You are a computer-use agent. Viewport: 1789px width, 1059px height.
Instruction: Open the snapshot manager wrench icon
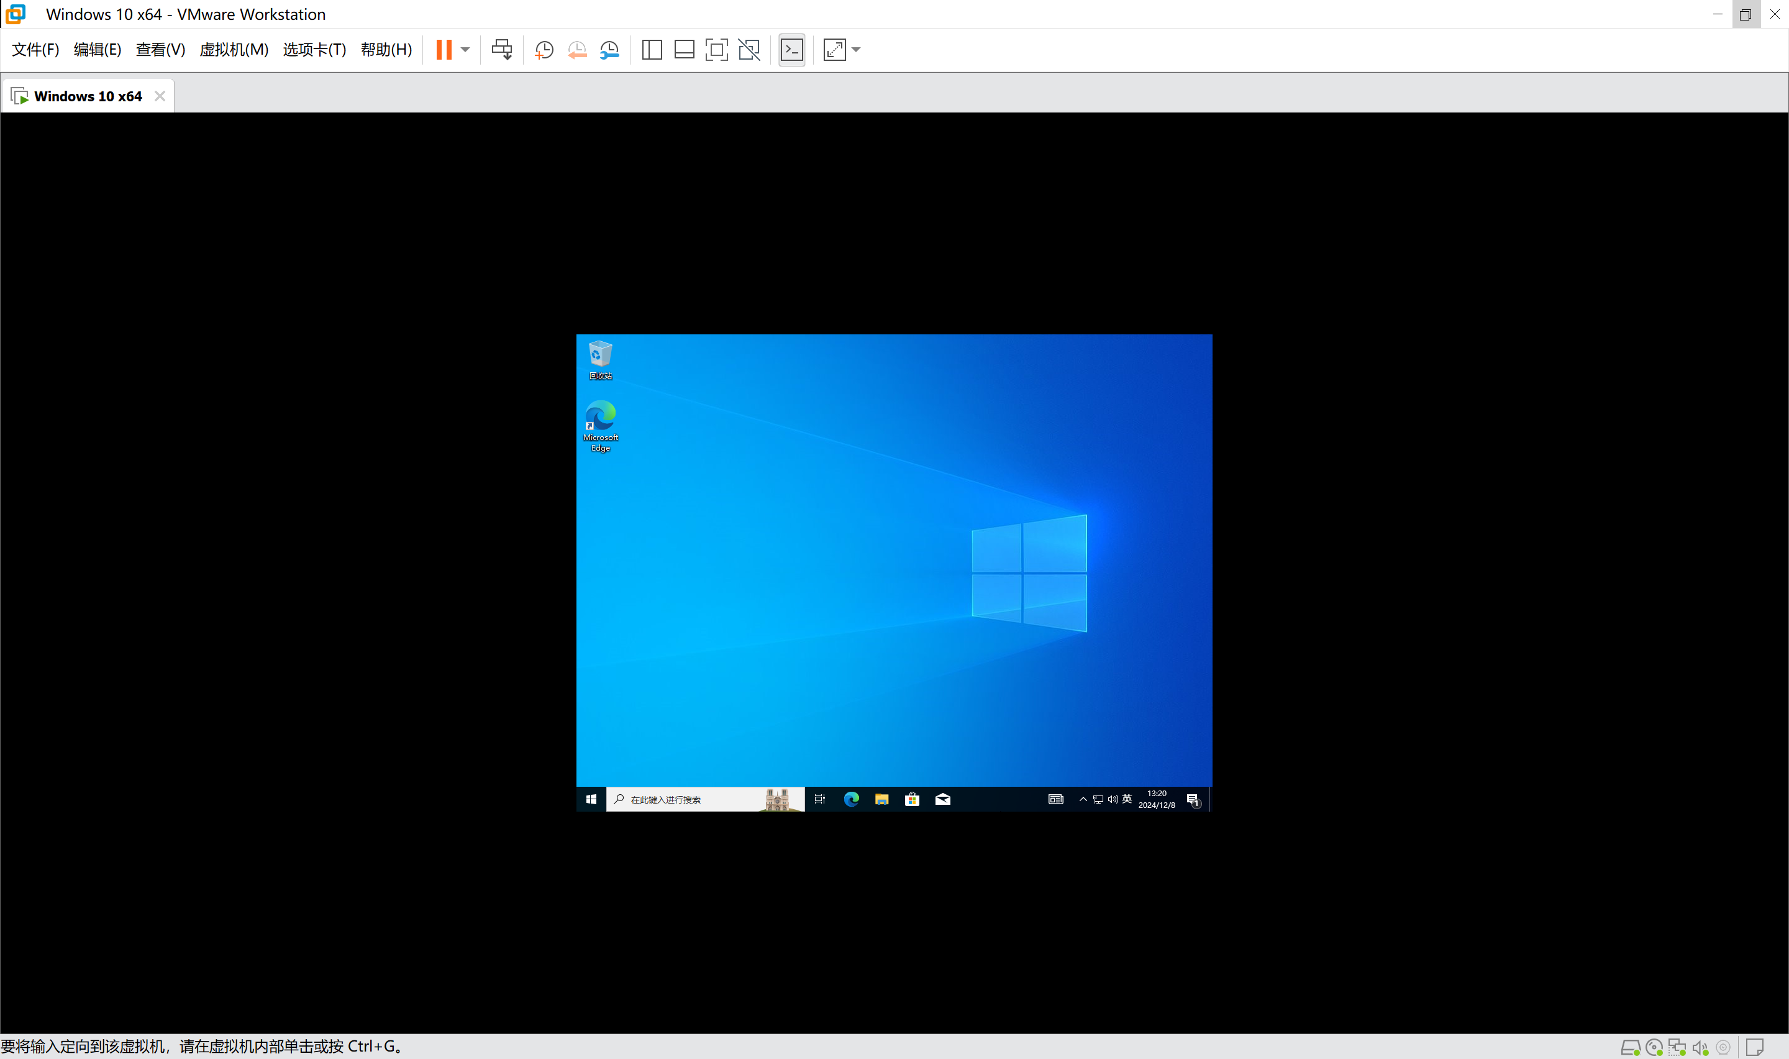[609, 49]
